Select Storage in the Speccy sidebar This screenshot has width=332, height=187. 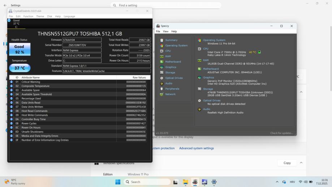click(170, 72)
